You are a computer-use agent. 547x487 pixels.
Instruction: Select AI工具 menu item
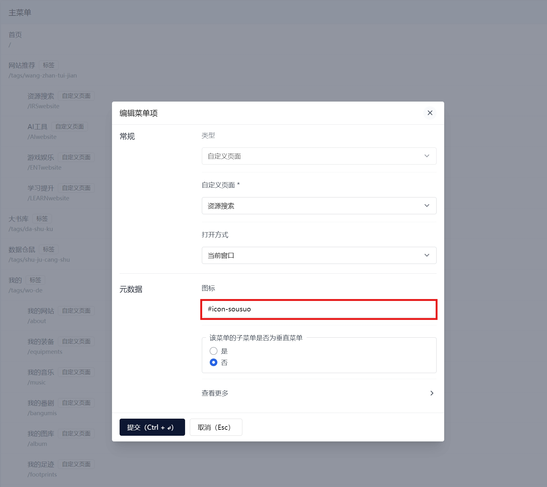tap(37, 127)
